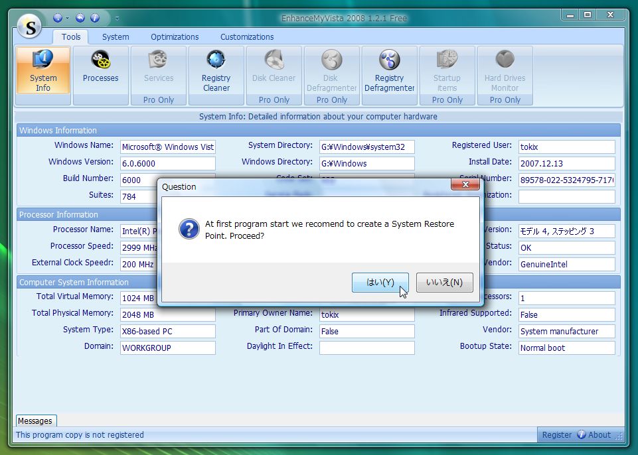This screenshot has width=638, height=455.
Task: Expand the quick-access toolbar customize arrow
Action: [118, 19]
